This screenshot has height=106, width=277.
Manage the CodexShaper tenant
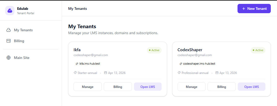pos(192,87)
